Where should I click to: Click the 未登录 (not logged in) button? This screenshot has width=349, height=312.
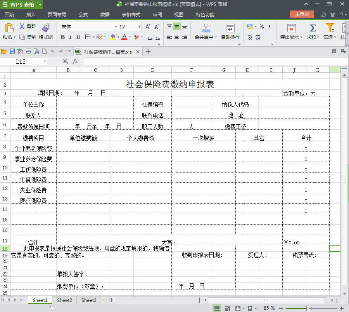pyautogui.click(x=302, y=14)
